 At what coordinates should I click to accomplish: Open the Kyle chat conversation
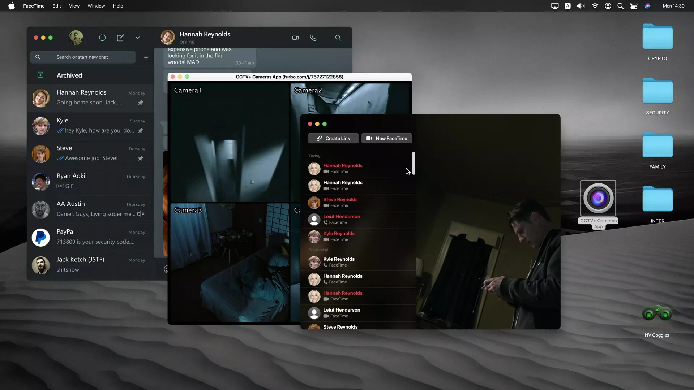(90, 125)
